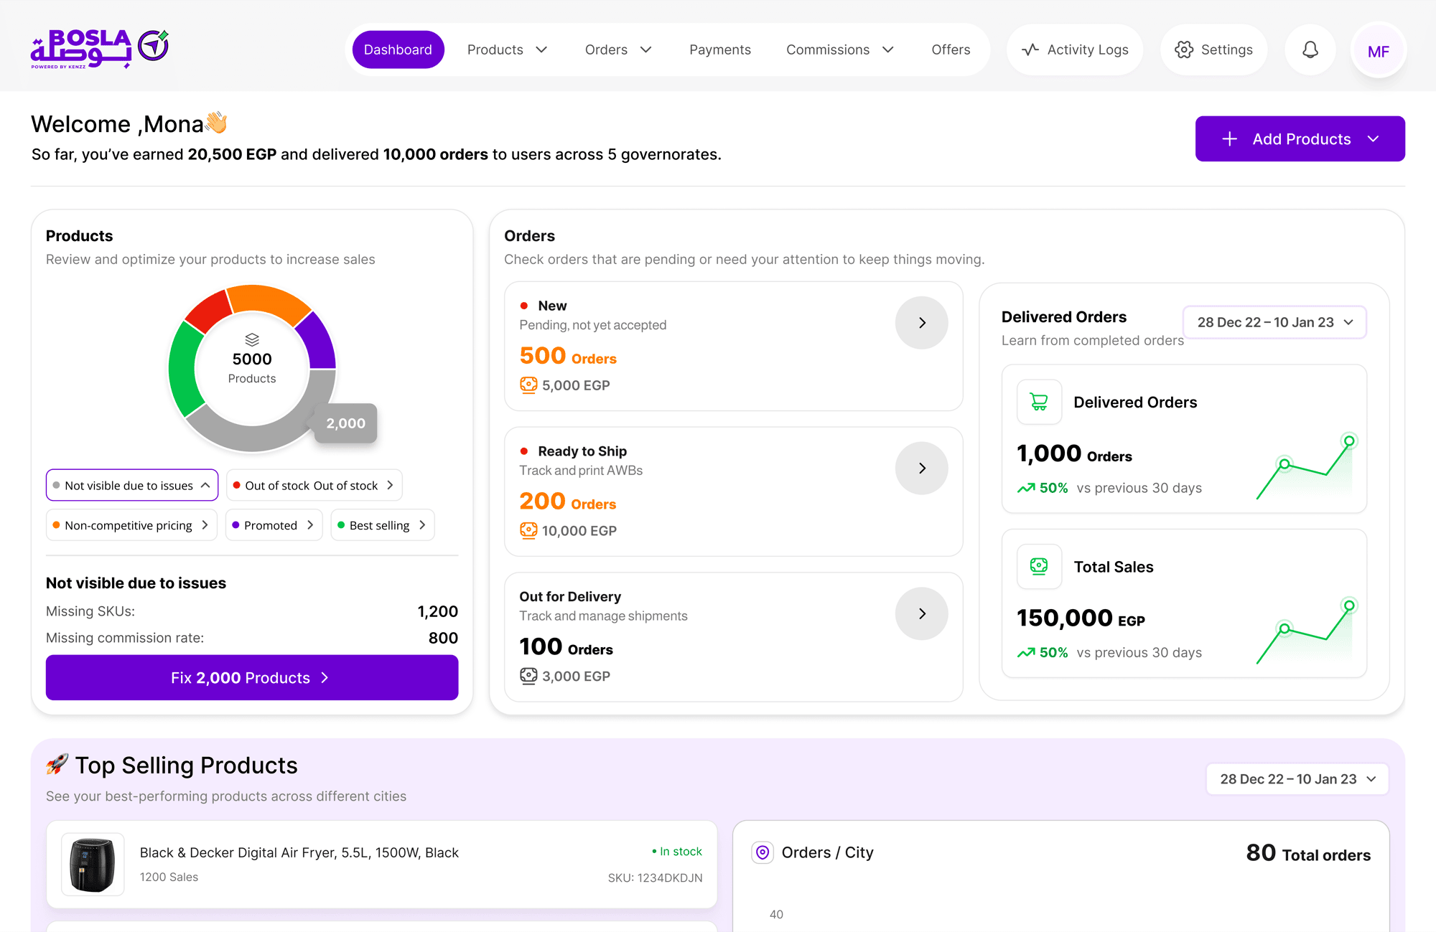Click the Total Sales money icon
The image size is (1436, 932).
click(1039, 567)
